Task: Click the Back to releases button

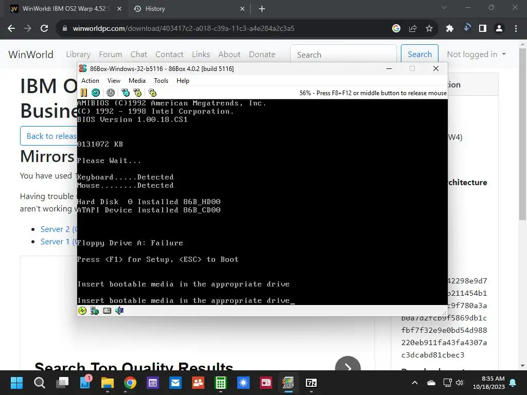Action: pyautogui.click(x=49, y=136)
